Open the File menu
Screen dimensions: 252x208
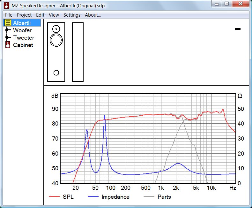[9, 15]
